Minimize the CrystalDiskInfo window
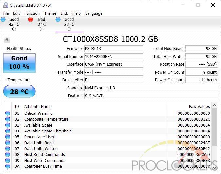The height and width of the screenshot is (174, 221). pos(183,5)
